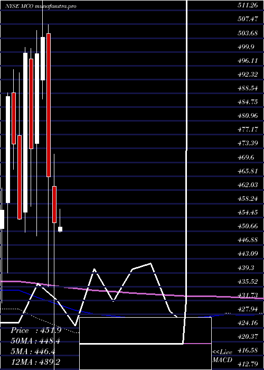Image resolution: width=264 pixels, height=370 pixels.
Task: Select the 50MA : 448.4 readout
Action: click(35, 341)
